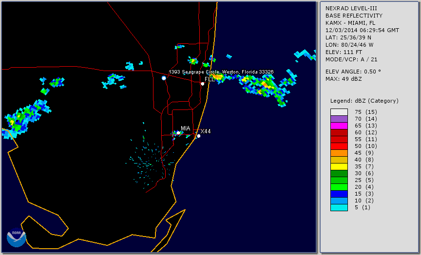The width and height of the screenshot is (421, 255).
Task: Select the 5 dBZ cyan legend swatch
Action: click(339, 207)
